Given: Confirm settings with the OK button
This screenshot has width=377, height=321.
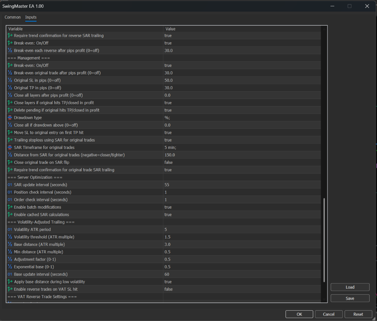Looking at the screenshot, I should coord(299,314).
